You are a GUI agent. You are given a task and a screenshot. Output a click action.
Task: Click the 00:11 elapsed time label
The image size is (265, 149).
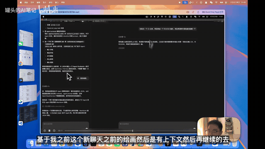point(61,131)
